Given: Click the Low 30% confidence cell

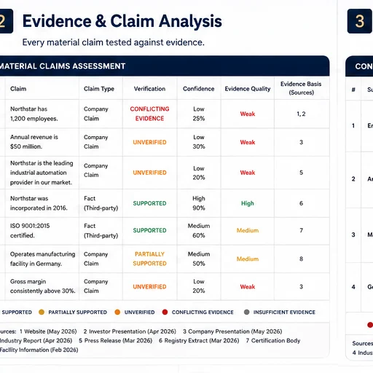Looking at the screenshot, I should pyautogui.click(x=199, y=142).
